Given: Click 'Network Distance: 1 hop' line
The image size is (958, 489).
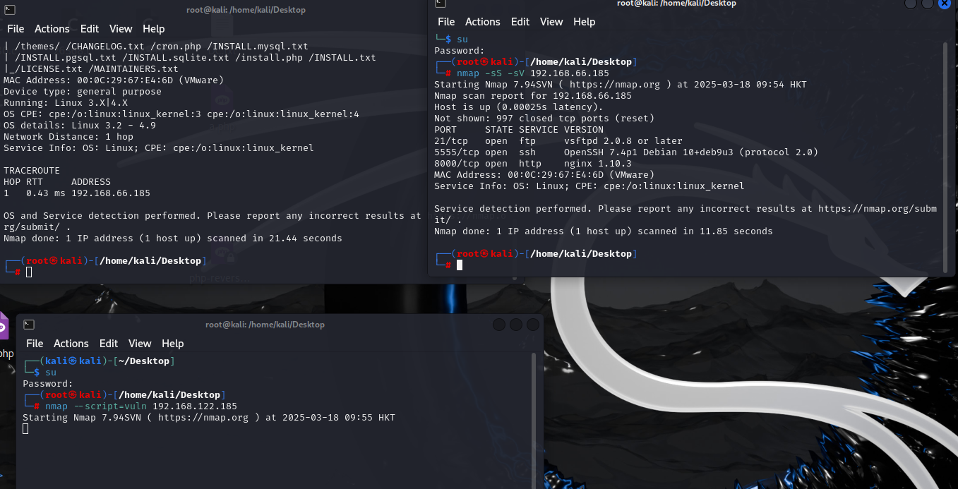Looking at the screenshot, I should 68,137.
